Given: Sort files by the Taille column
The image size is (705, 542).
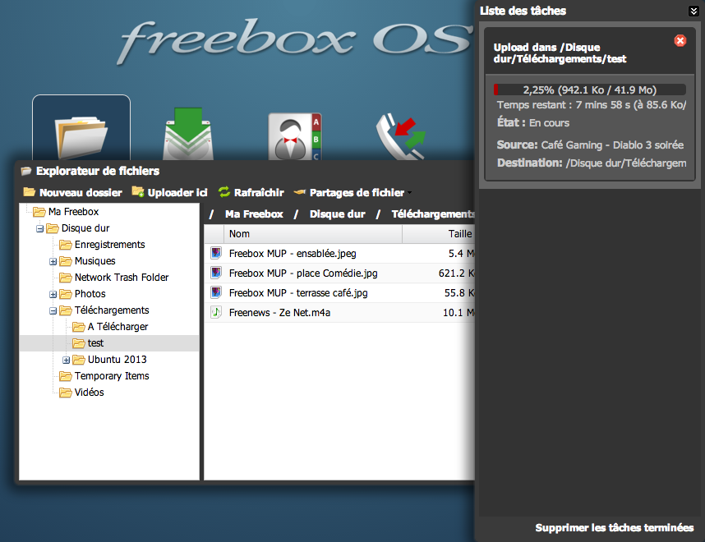Looking at the screenshot, I should pos(439,234).
